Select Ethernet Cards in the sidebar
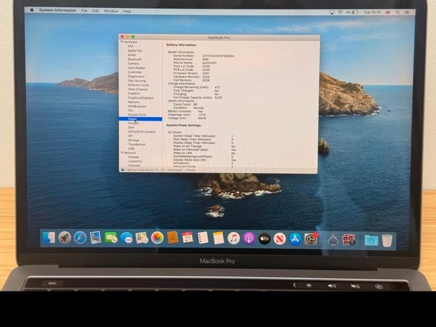This screenshot has width=436, height=327. click(x=138, y=85)
